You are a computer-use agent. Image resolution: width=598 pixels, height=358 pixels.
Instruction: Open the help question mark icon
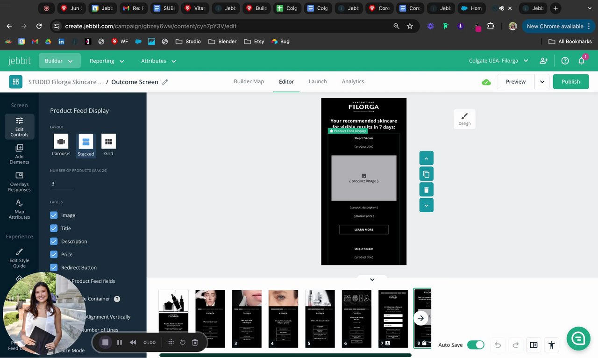[x=565, y=61]
